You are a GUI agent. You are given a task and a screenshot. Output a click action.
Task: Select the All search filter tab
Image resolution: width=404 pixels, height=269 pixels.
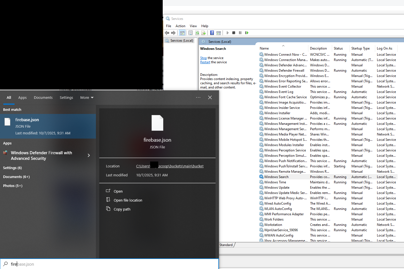(9, 98)
